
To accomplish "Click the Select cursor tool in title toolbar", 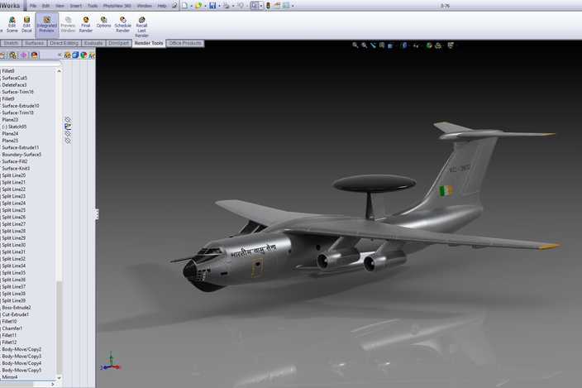I will coord(255,6).
